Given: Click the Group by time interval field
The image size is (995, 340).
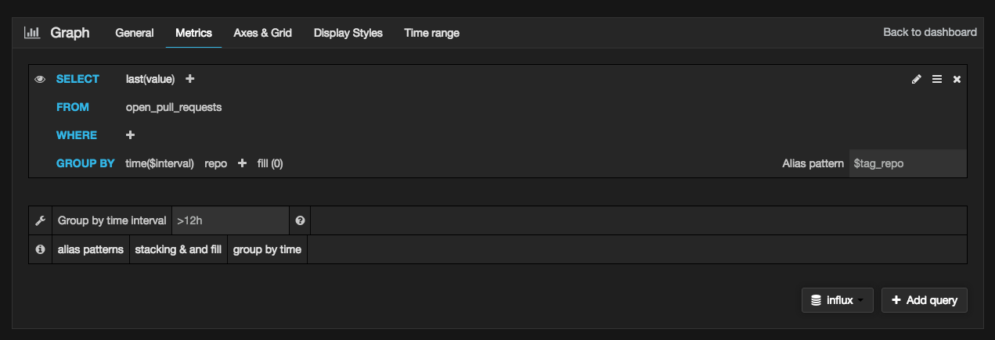Looking at the screenshot, I should (230, 220).
